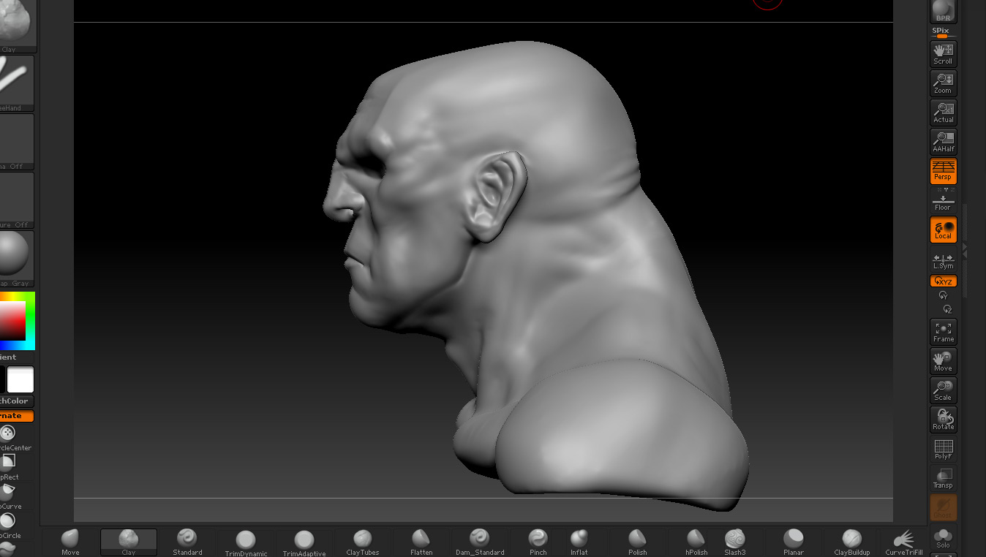Set view to Actual size
The width and height of the screenshot is (986, 557).
(944, 112)
